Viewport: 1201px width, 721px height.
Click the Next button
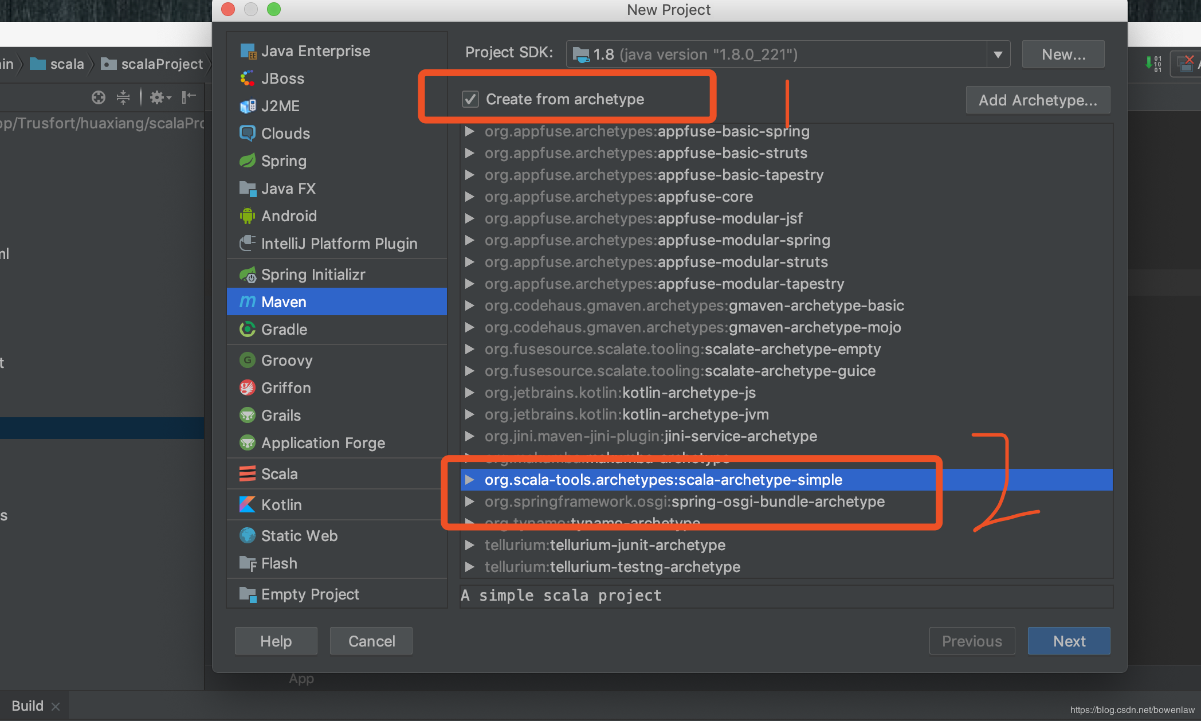[x=1069, y=641]
